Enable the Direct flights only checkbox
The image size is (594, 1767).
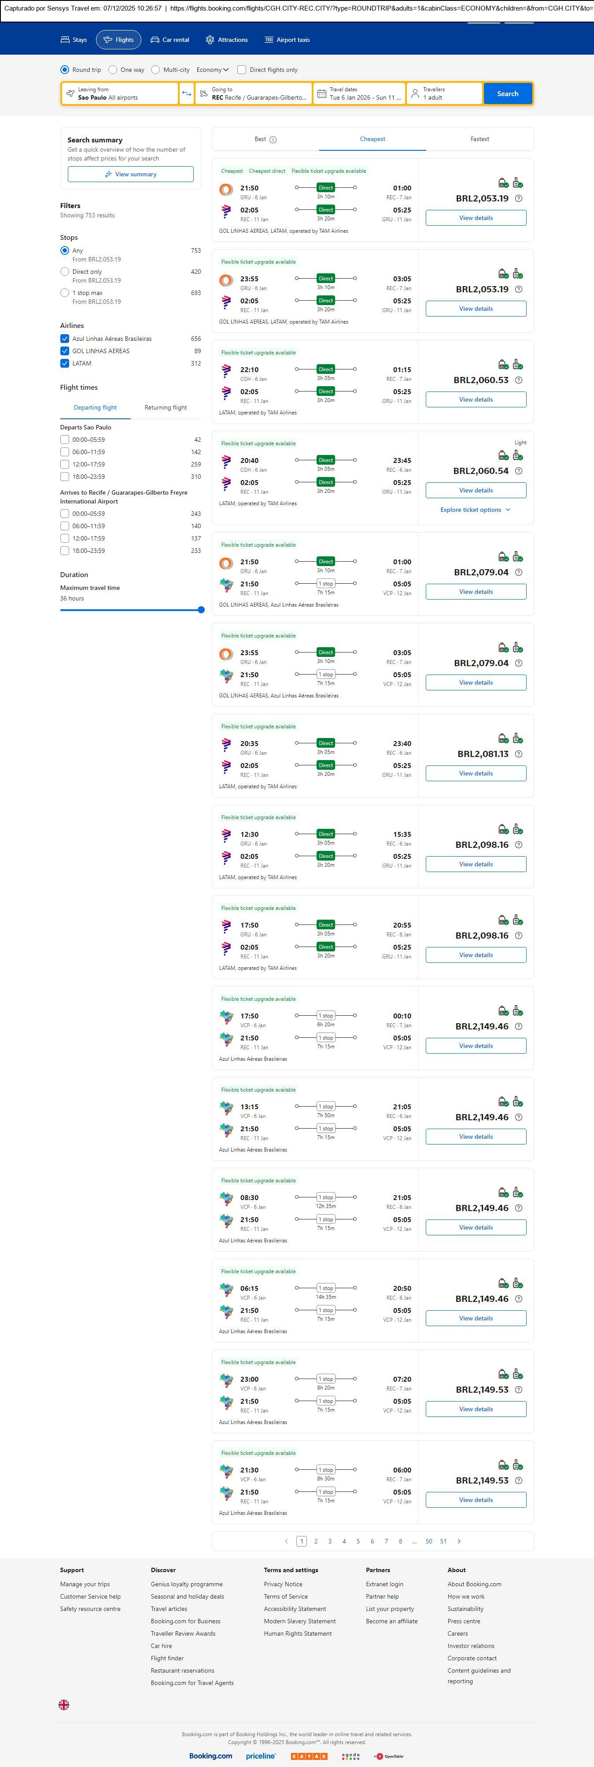[242, 70]
